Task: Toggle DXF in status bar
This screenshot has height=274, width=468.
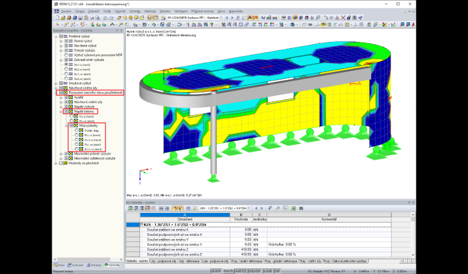Action: [x=277, y=271]
